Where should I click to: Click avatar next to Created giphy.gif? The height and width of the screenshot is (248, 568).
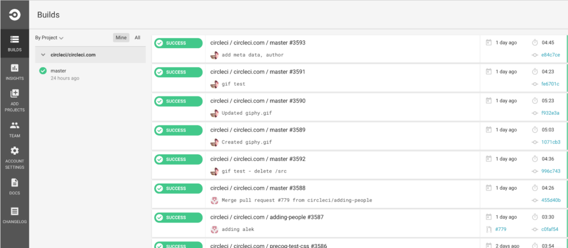(214, 142)
